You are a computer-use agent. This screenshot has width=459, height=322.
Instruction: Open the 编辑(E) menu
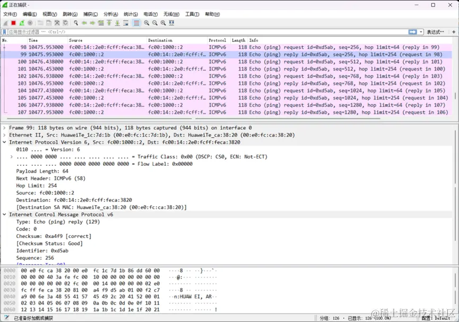pyautogui.click(x=30, y=14)
